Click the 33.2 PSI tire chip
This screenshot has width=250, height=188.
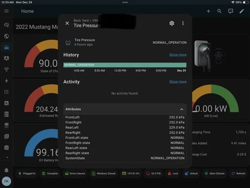pyautogui.click(x=153, y=174)
